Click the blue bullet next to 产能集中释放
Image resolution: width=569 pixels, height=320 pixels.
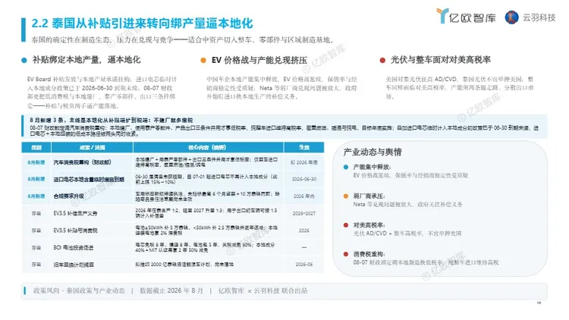point(346,167)
